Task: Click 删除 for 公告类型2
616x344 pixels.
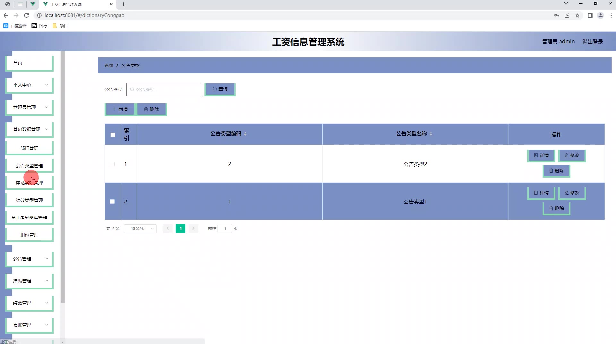Action: [x=556, y=171]
